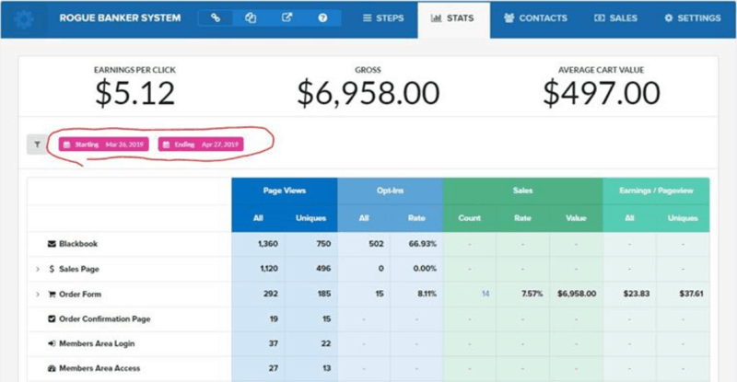Click the Order Form row label
Image resolution: width=737 pixels, height=382 pixels.
(x=80, y=295)
